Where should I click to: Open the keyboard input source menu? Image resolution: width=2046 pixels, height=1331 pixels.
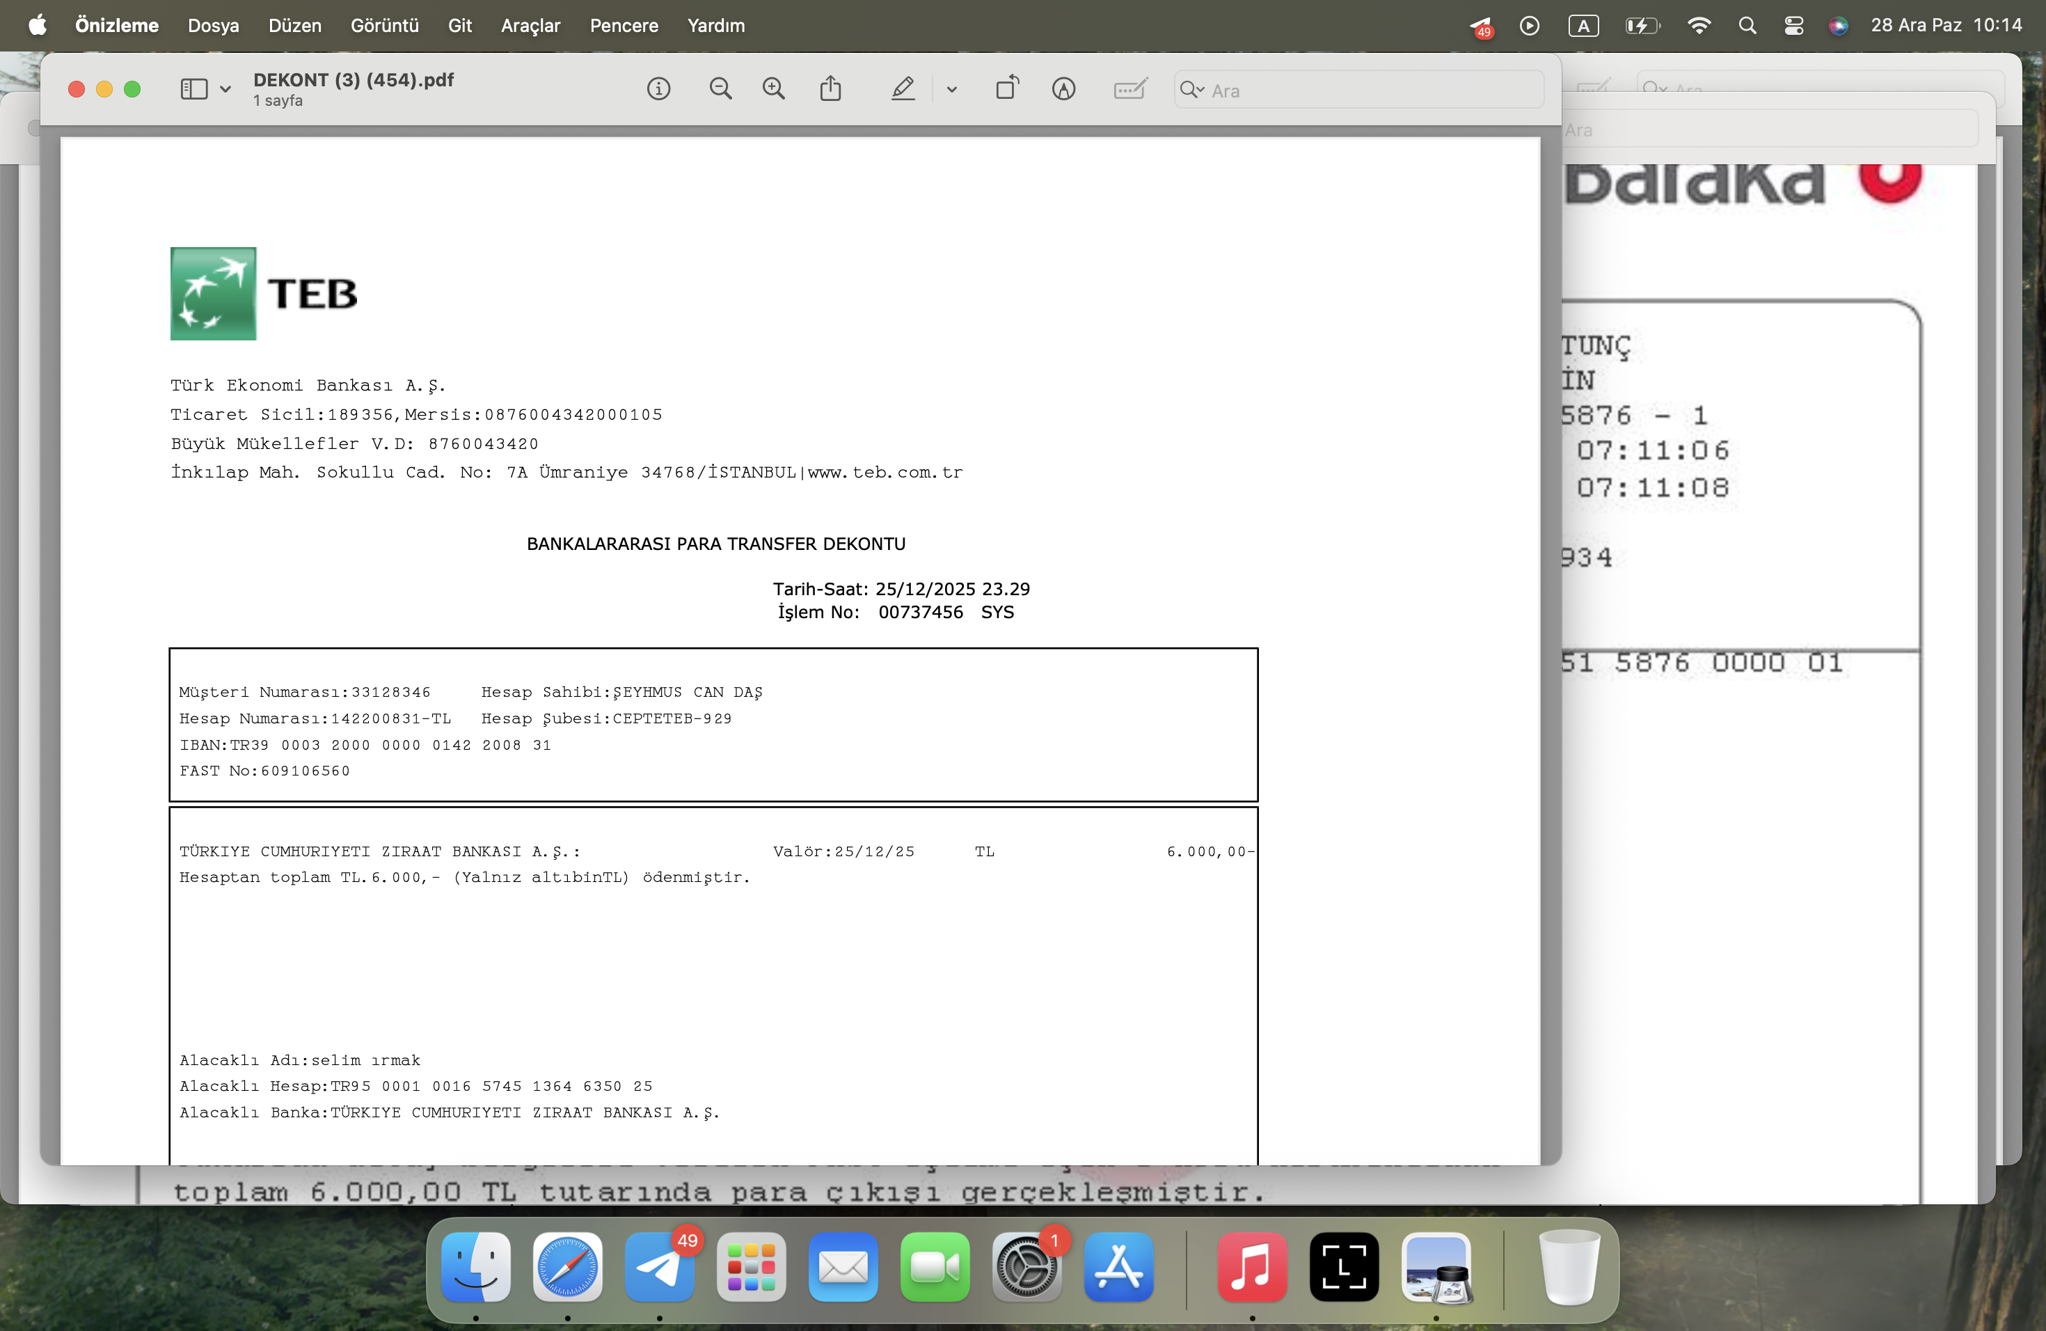1583,25
